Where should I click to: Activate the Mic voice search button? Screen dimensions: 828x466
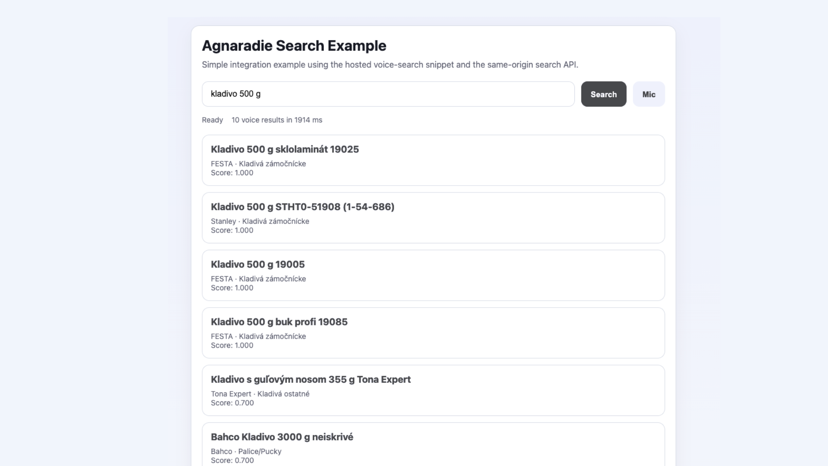pyautogui.click(x=649, y=94)
